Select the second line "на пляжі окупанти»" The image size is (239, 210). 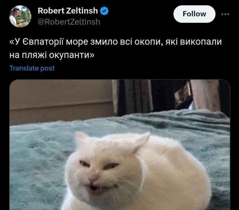[52, 55]
